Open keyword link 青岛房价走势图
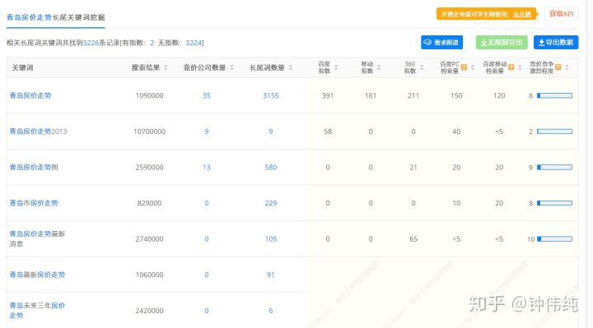The width and height of the screenshot is (593, 328). [x=34, y=167]
